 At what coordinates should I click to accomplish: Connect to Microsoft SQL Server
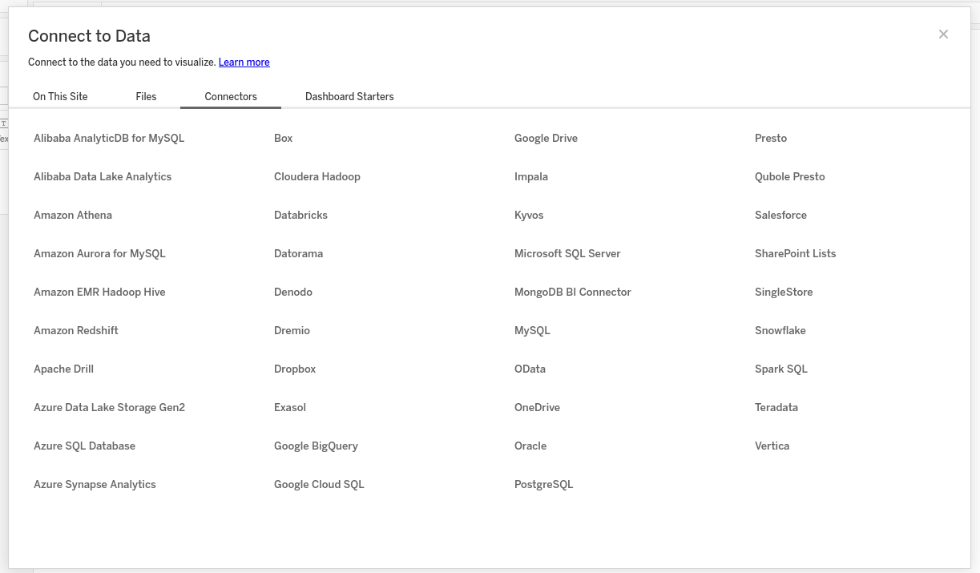coord(567,253)
